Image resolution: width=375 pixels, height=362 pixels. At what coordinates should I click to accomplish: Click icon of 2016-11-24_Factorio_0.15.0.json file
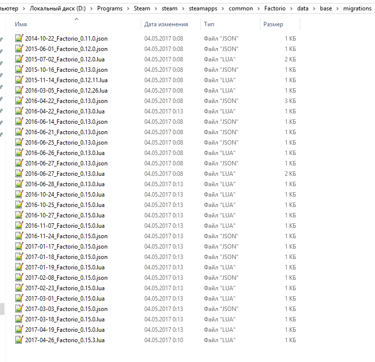19,236
